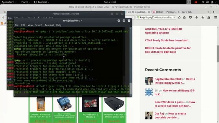Close the root@localhost: ~ terminal window
Image resolution: width=219 pixels, height=123 pixels.
coord(129,20)
